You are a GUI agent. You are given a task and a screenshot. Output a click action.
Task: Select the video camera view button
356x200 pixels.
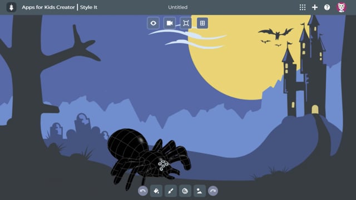coord(170,23)
